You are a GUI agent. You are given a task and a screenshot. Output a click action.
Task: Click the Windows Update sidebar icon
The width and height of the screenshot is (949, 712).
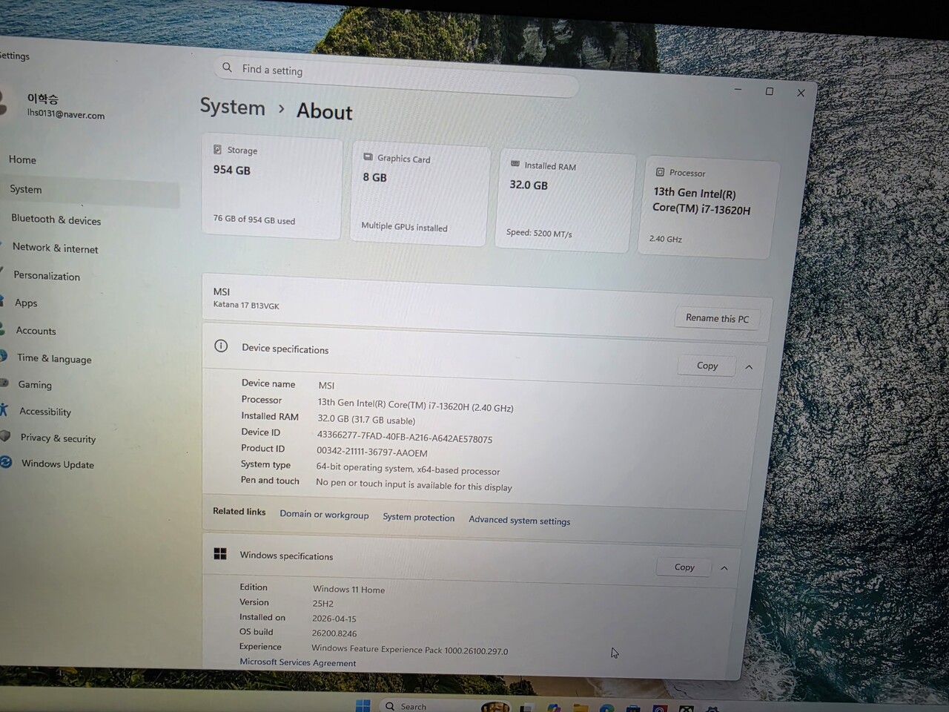(6, 462)
